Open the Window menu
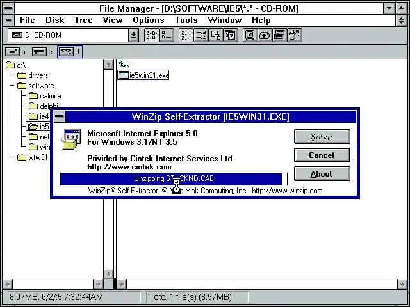The height and width of the screenshot is (307, 410). pos(225,20)
